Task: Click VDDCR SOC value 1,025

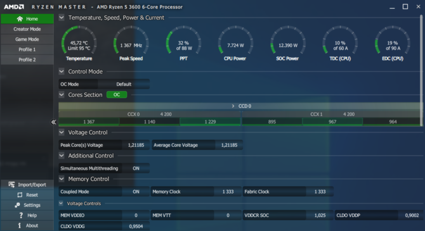Action: 320,215
